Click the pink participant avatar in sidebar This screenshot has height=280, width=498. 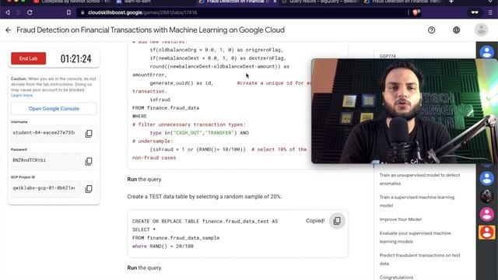pyautogui.click(x=487, y=215)
